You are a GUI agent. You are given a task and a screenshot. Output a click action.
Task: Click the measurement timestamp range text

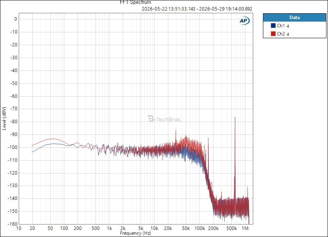[197, 9]
